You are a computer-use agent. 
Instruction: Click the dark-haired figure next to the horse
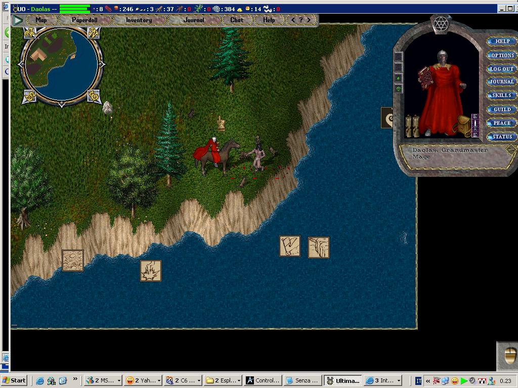tap(258, 157)
